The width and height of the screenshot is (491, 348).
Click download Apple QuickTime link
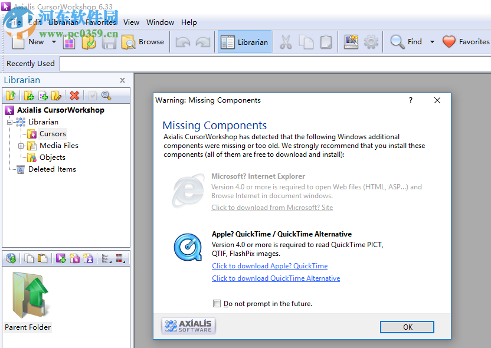[270, 266]
